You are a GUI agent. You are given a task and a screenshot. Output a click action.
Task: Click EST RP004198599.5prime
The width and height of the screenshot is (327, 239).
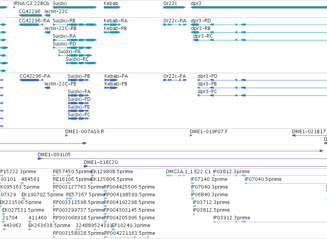coord(129,195)
